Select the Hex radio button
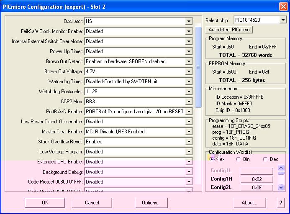The height and width of the screenshot is (214, 290). tap(211, 159)
